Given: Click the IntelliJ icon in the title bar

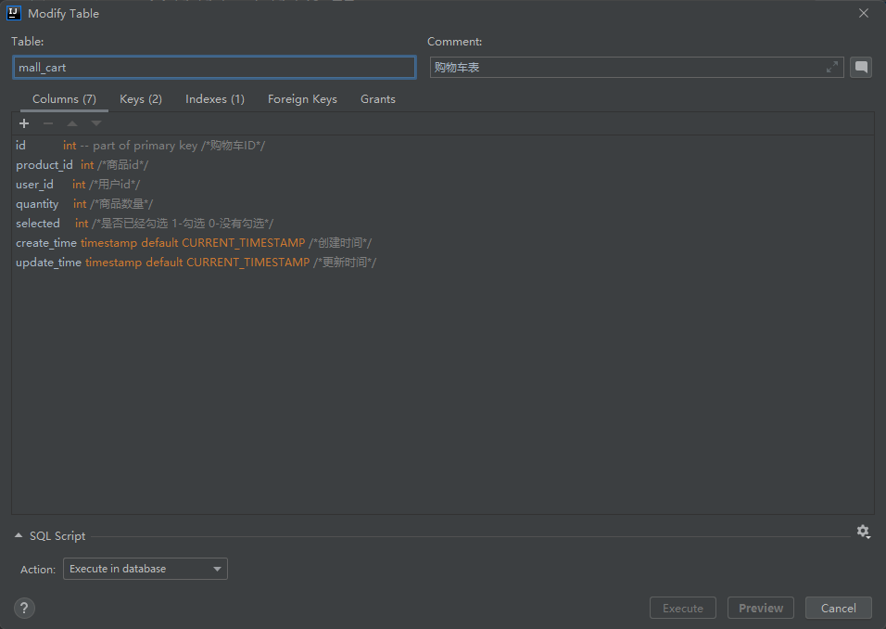Looking at the screenshot, I should 14,13.
